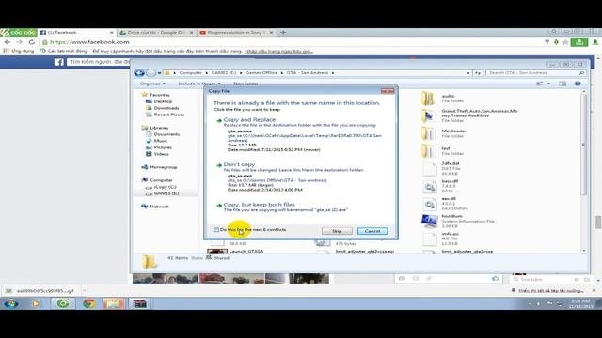Click the green download button in browser toolbar
Screen dimensions: 602x338
tap(579, 42)
